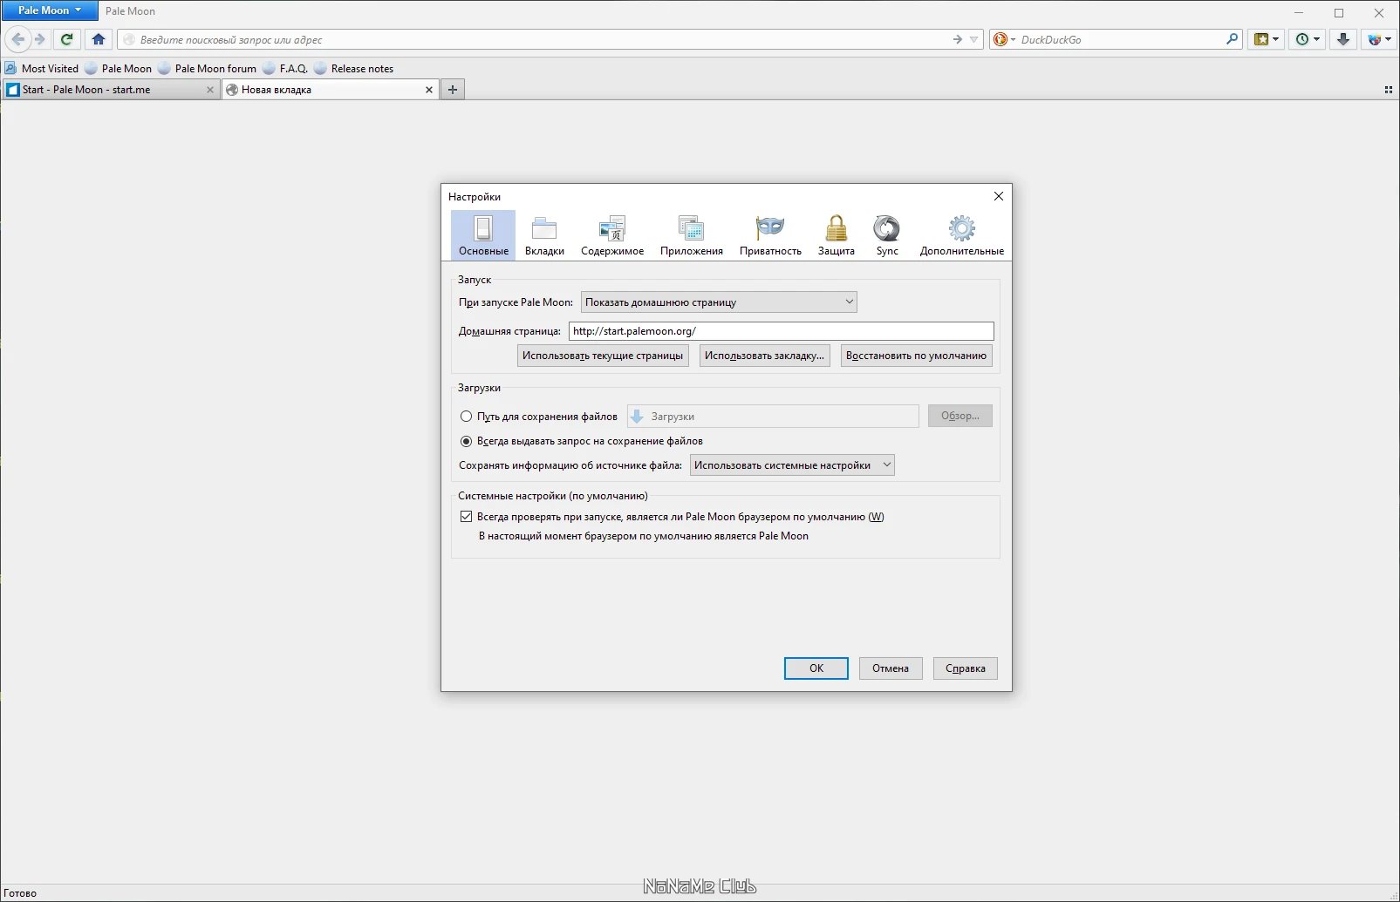Click Использовать текущие страницы button

click(x=603, y=356)
